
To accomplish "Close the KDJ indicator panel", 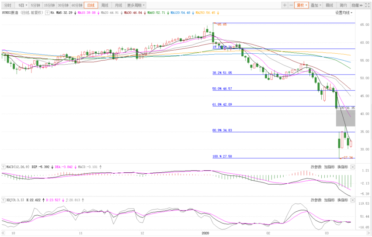I will (x=352, y=200).
